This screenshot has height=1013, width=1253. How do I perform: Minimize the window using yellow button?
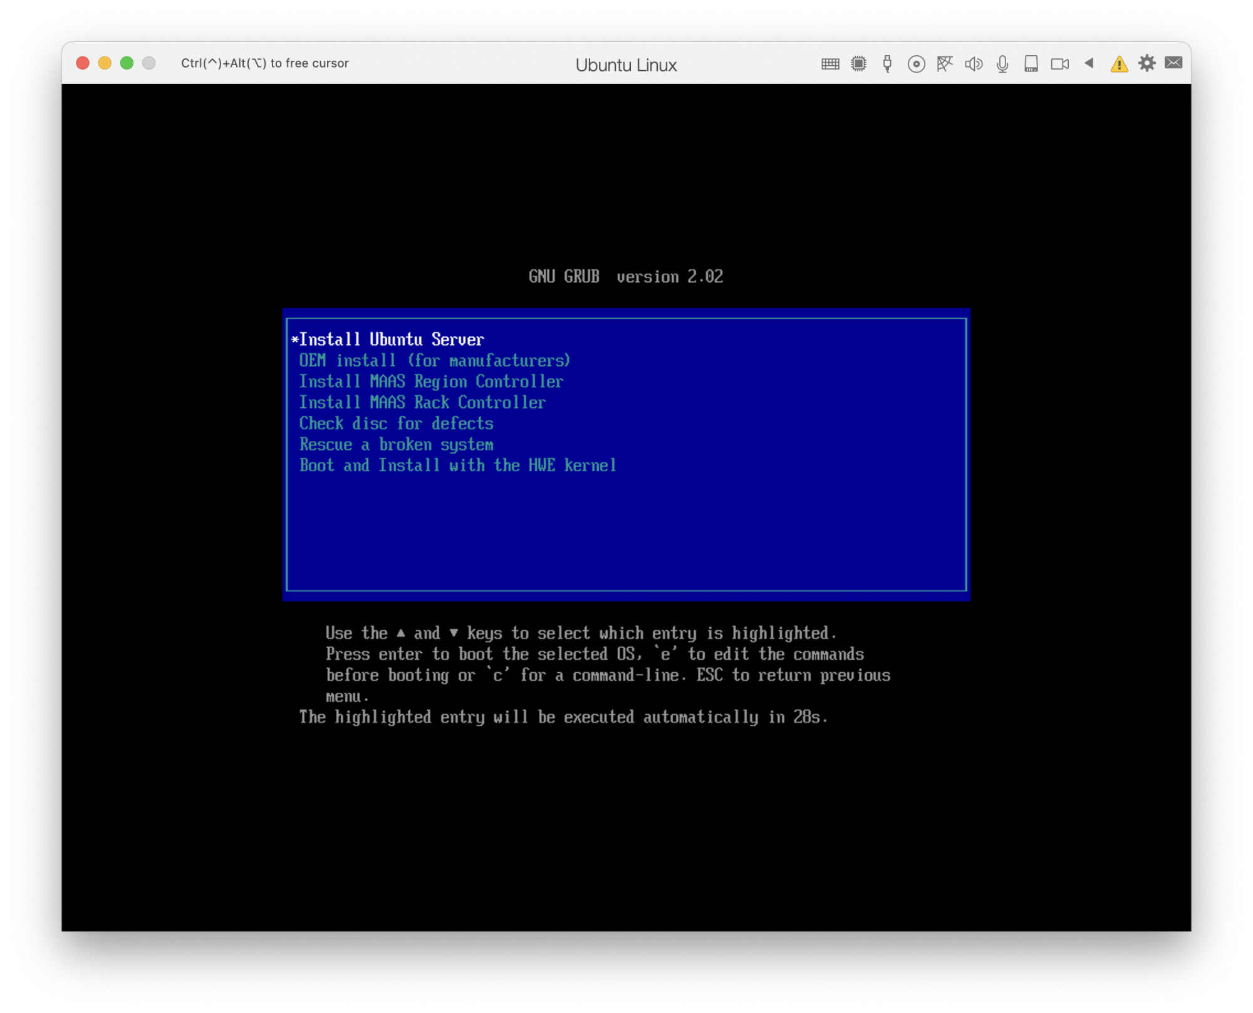[105, 63]
